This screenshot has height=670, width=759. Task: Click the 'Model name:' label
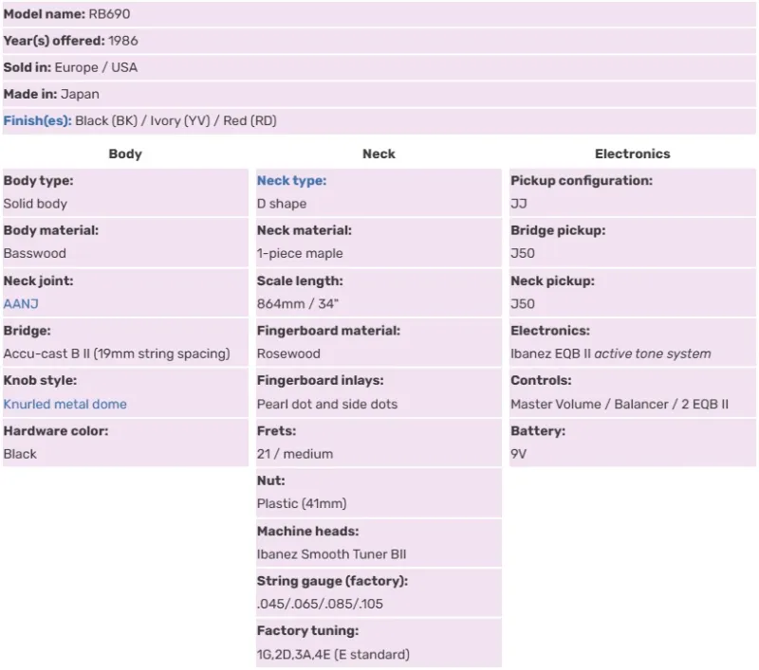point(45,14)
